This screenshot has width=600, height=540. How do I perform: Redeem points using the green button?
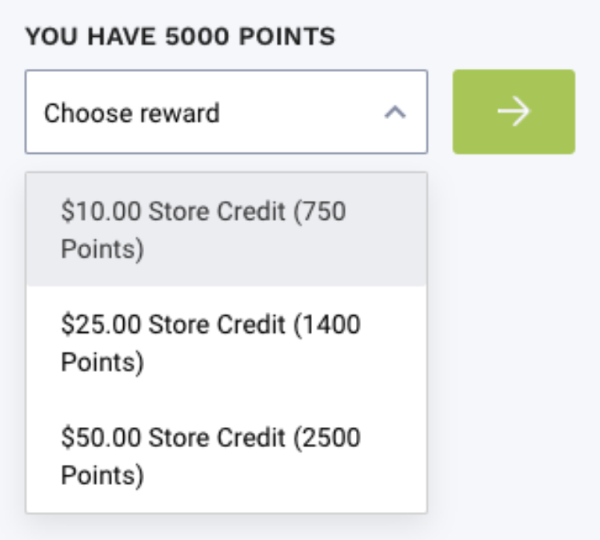[x=514, y=112]
